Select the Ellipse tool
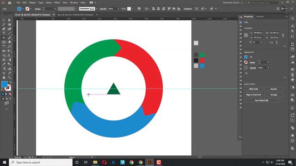This screenshot has width=296, height=166. pyautogui.click(x=4, y=38)
